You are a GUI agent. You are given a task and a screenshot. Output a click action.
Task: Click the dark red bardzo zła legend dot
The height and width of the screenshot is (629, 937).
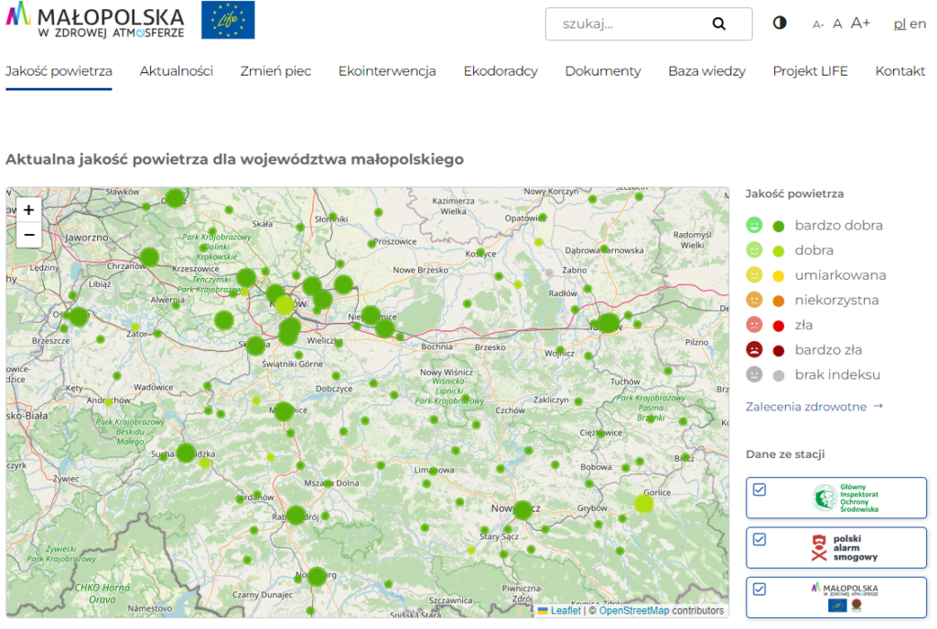[x=779, y=350]
